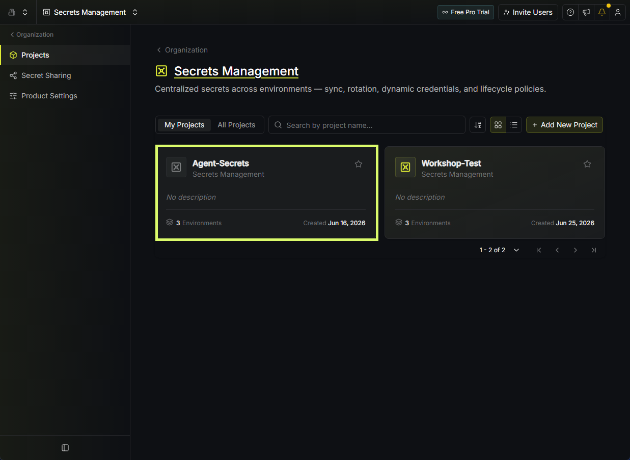The width and height of the screenshot is (630, 460).
Task: Click the Jun 25, 2026 created date
Action: 575,223
